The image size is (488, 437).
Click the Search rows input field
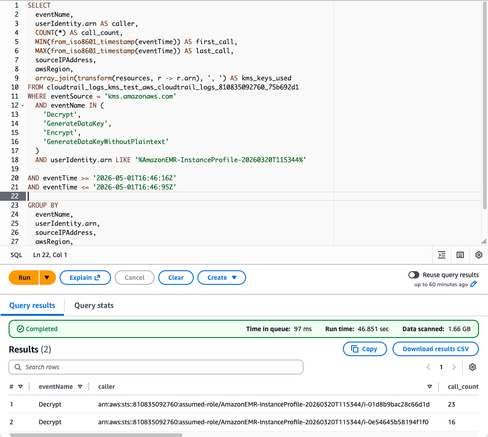156,367
